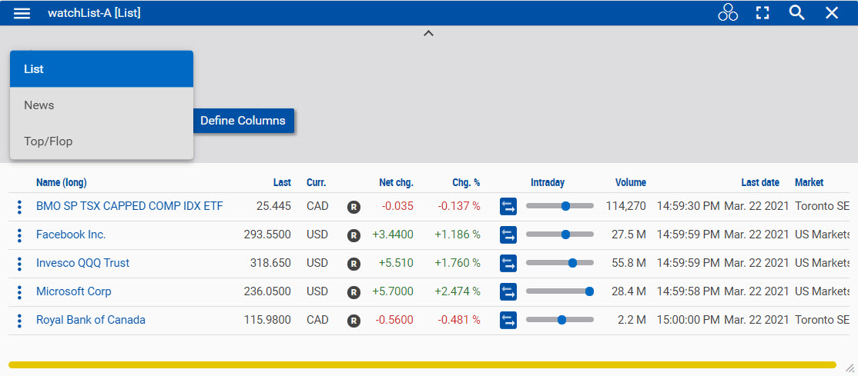This screenshot has width=858, height=376.
Task: Click Facebook volume 27.5 M
Action: click(x=628, y=235)
